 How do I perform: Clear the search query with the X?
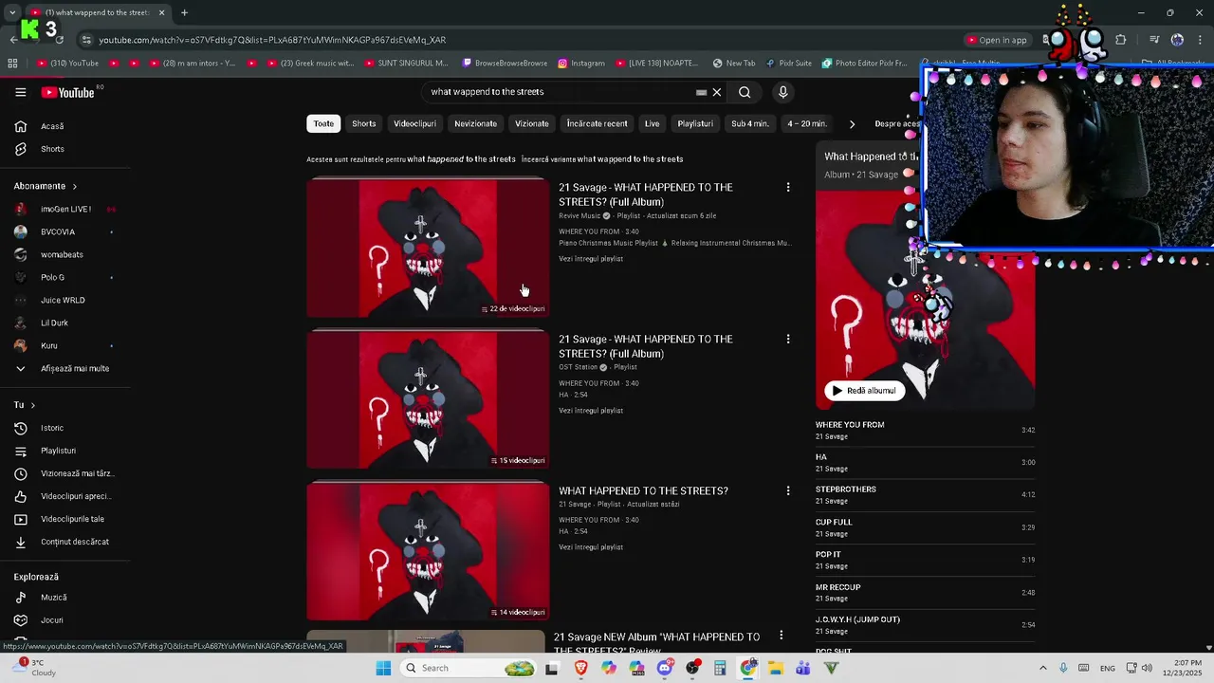[x=717, y=92]
